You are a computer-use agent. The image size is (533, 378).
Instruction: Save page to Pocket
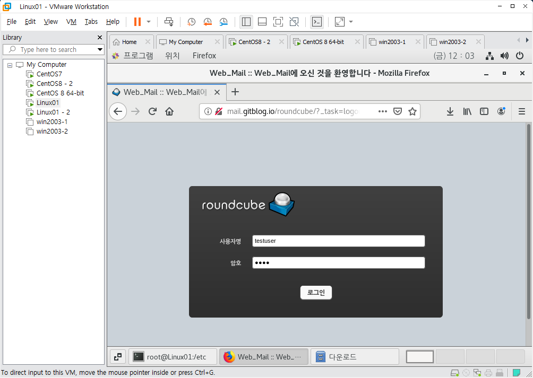point(398,111)
